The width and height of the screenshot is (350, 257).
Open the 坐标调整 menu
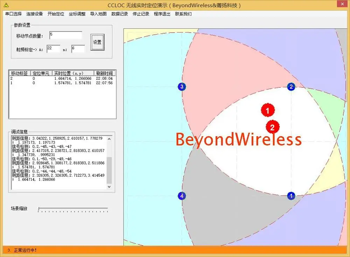click(77, 14)
